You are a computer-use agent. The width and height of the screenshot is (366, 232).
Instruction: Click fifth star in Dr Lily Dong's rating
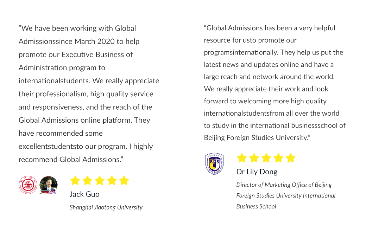coord(291,158)
